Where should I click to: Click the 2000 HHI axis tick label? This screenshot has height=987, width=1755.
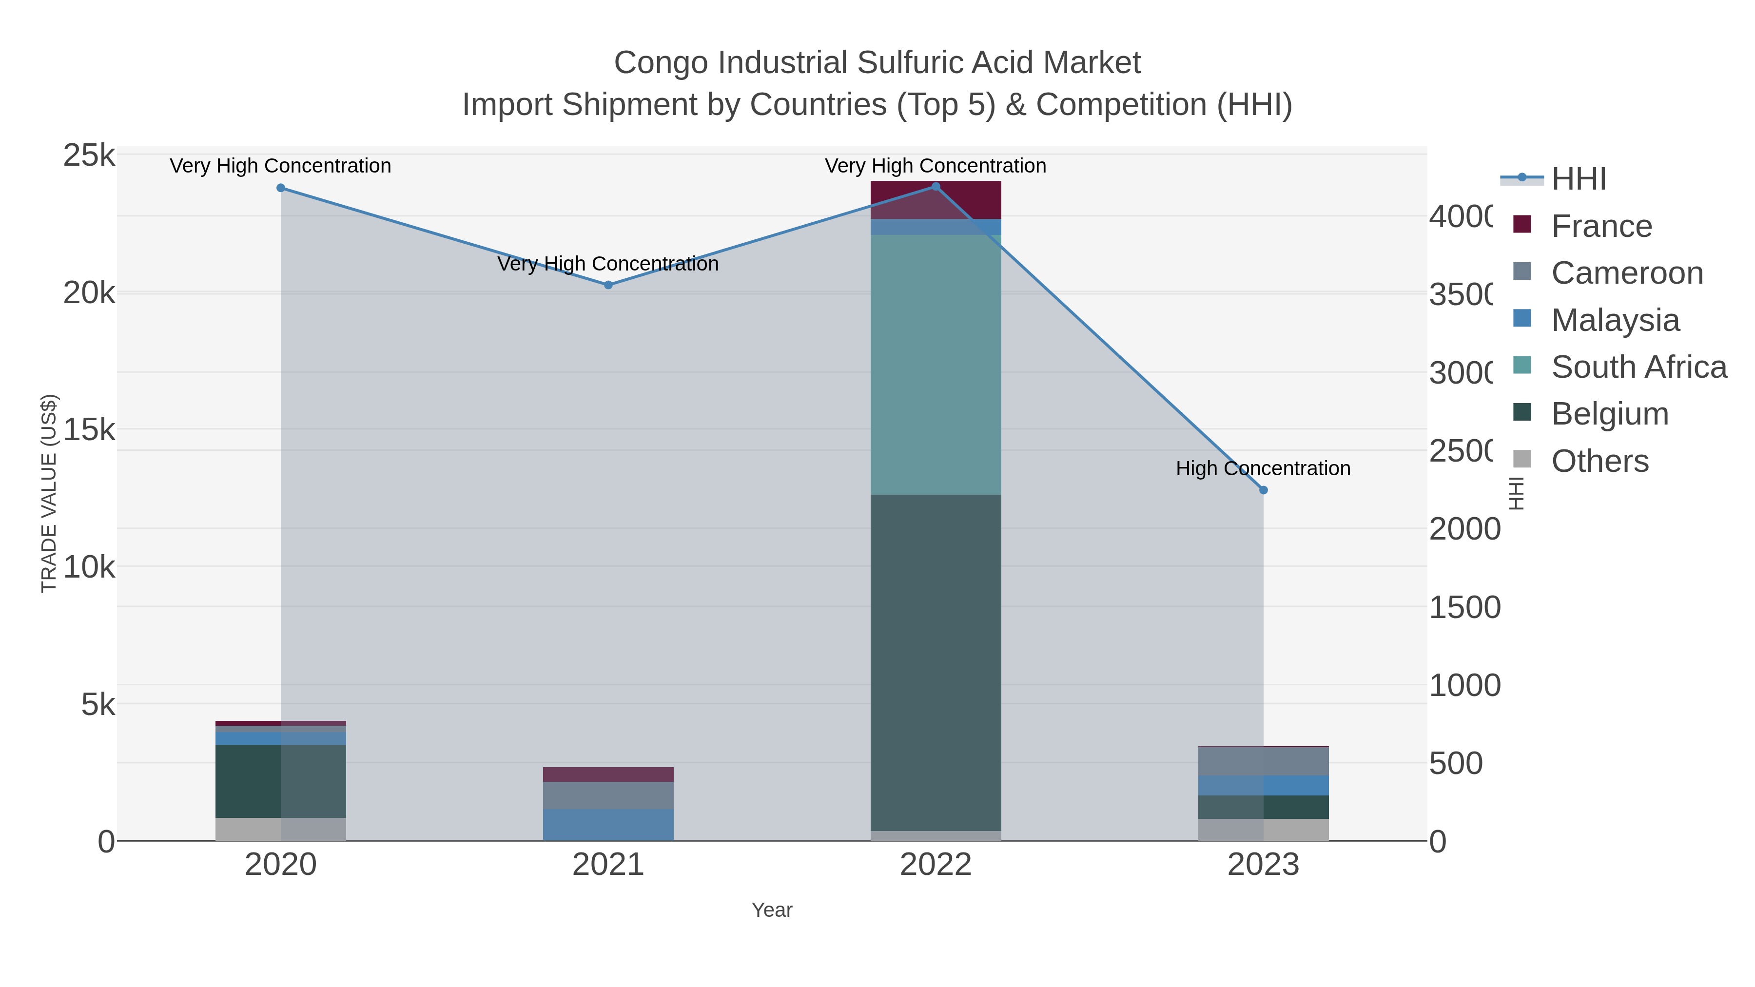pyautogui.click(x=1465, y=529)
